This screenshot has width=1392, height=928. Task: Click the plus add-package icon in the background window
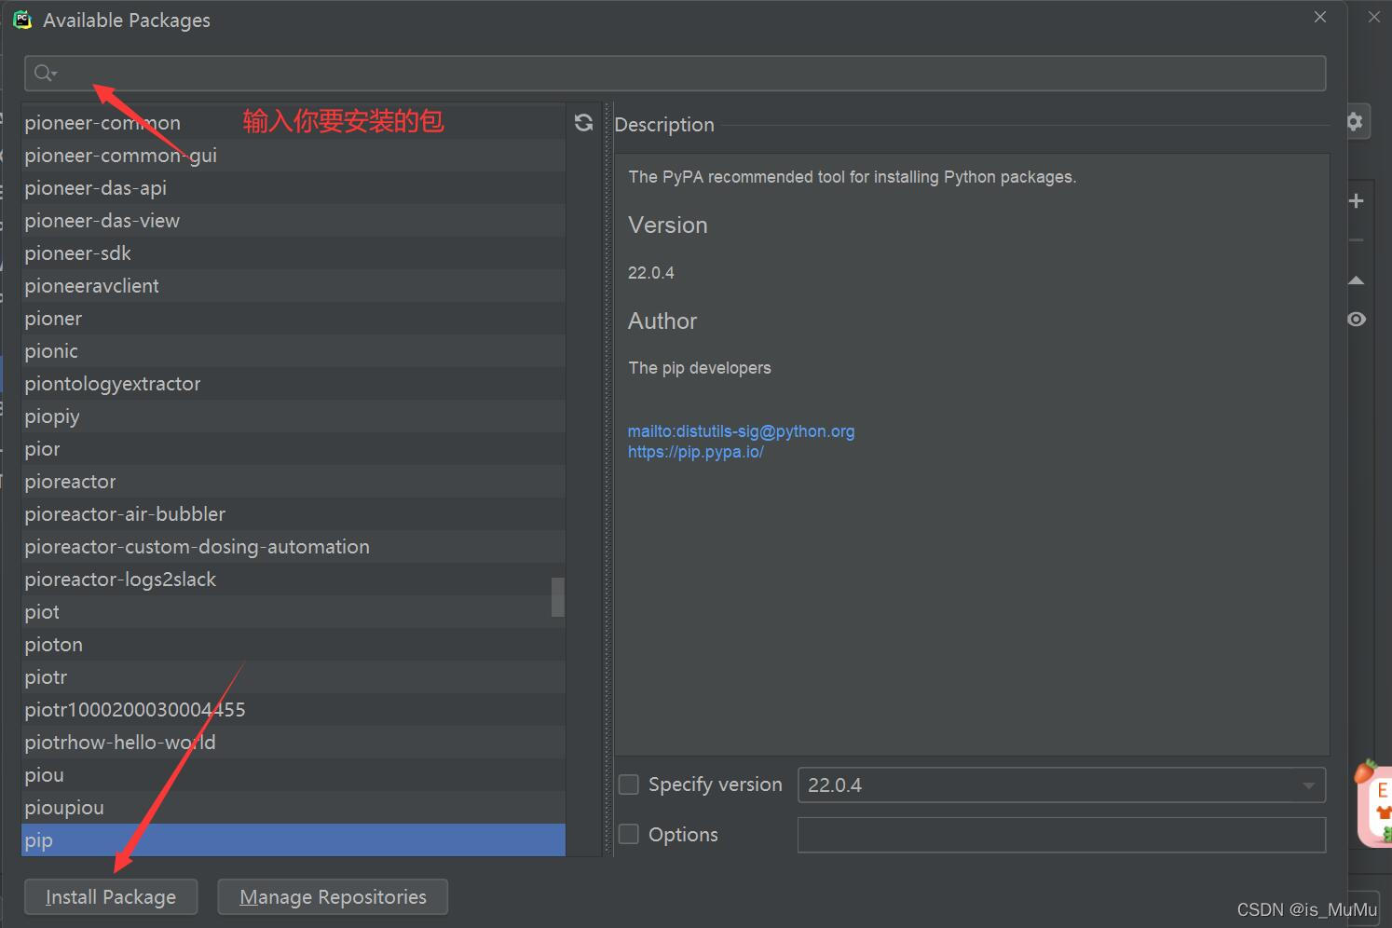[1357, 200]
